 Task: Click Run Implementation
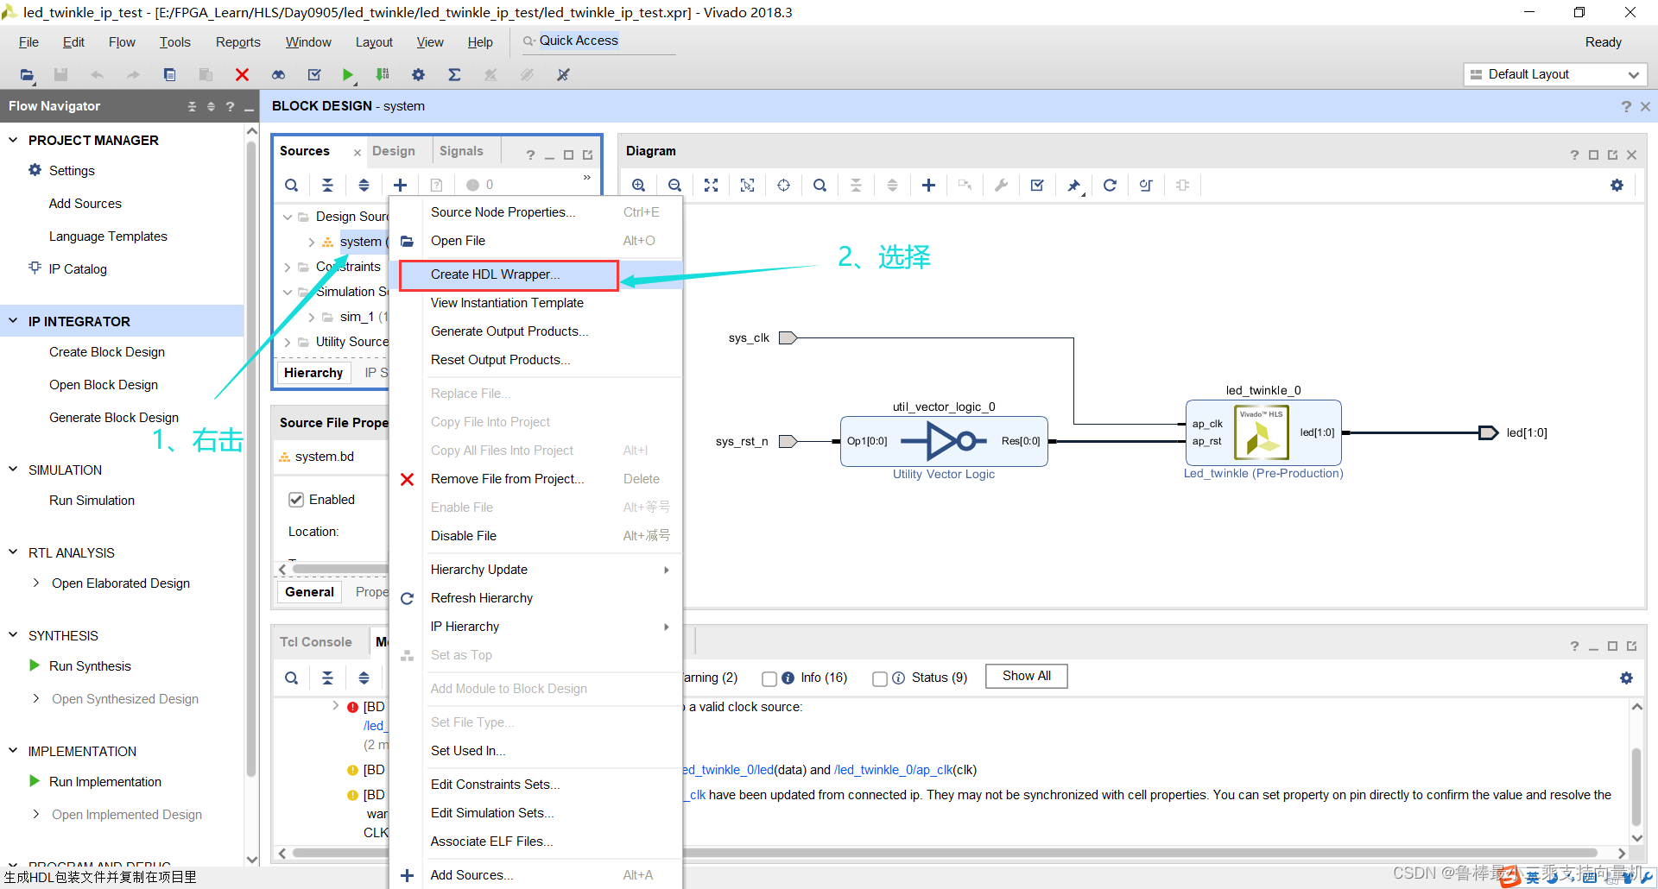coord(105,782)
